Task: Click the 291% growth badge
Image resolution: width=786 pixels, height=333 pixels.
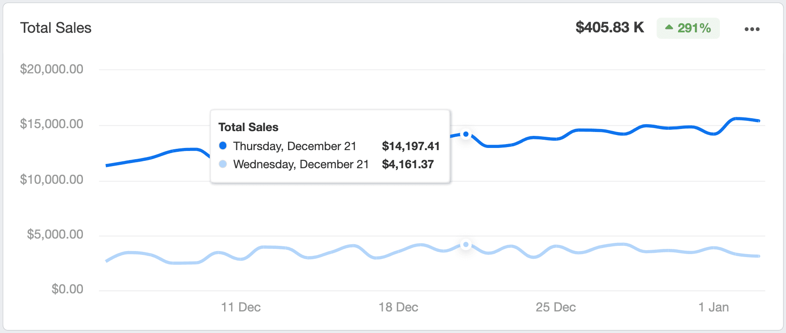Action: 688,28
